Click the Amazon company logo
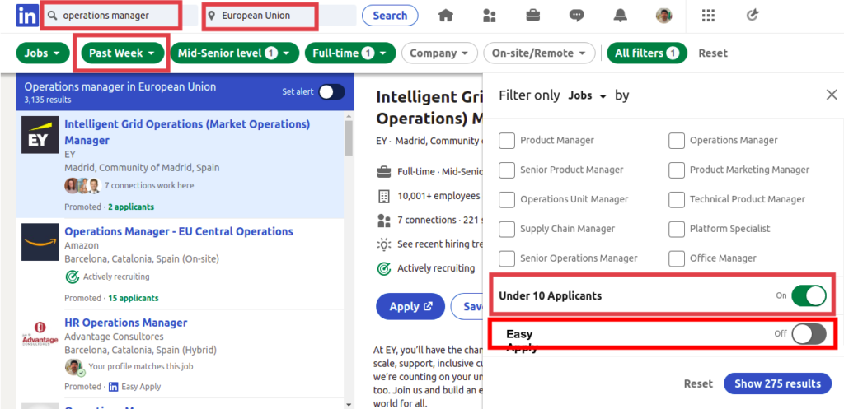The width and height of the screenshot is (844, 409). coord(40,242)
